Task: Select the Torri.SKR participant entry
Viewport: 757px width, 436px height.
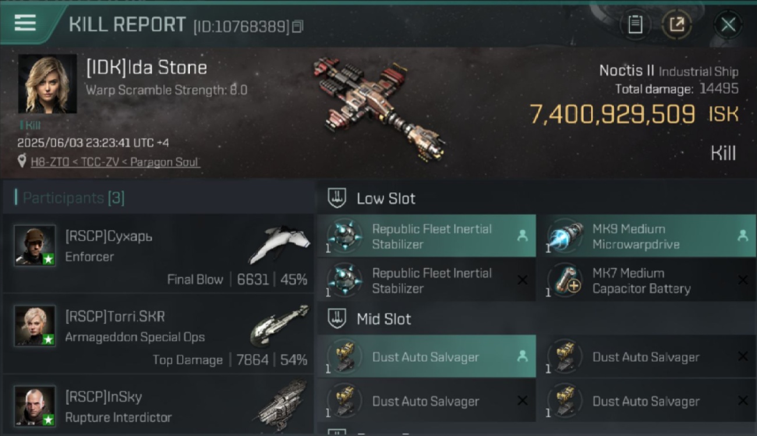Action: click(158, 333)
